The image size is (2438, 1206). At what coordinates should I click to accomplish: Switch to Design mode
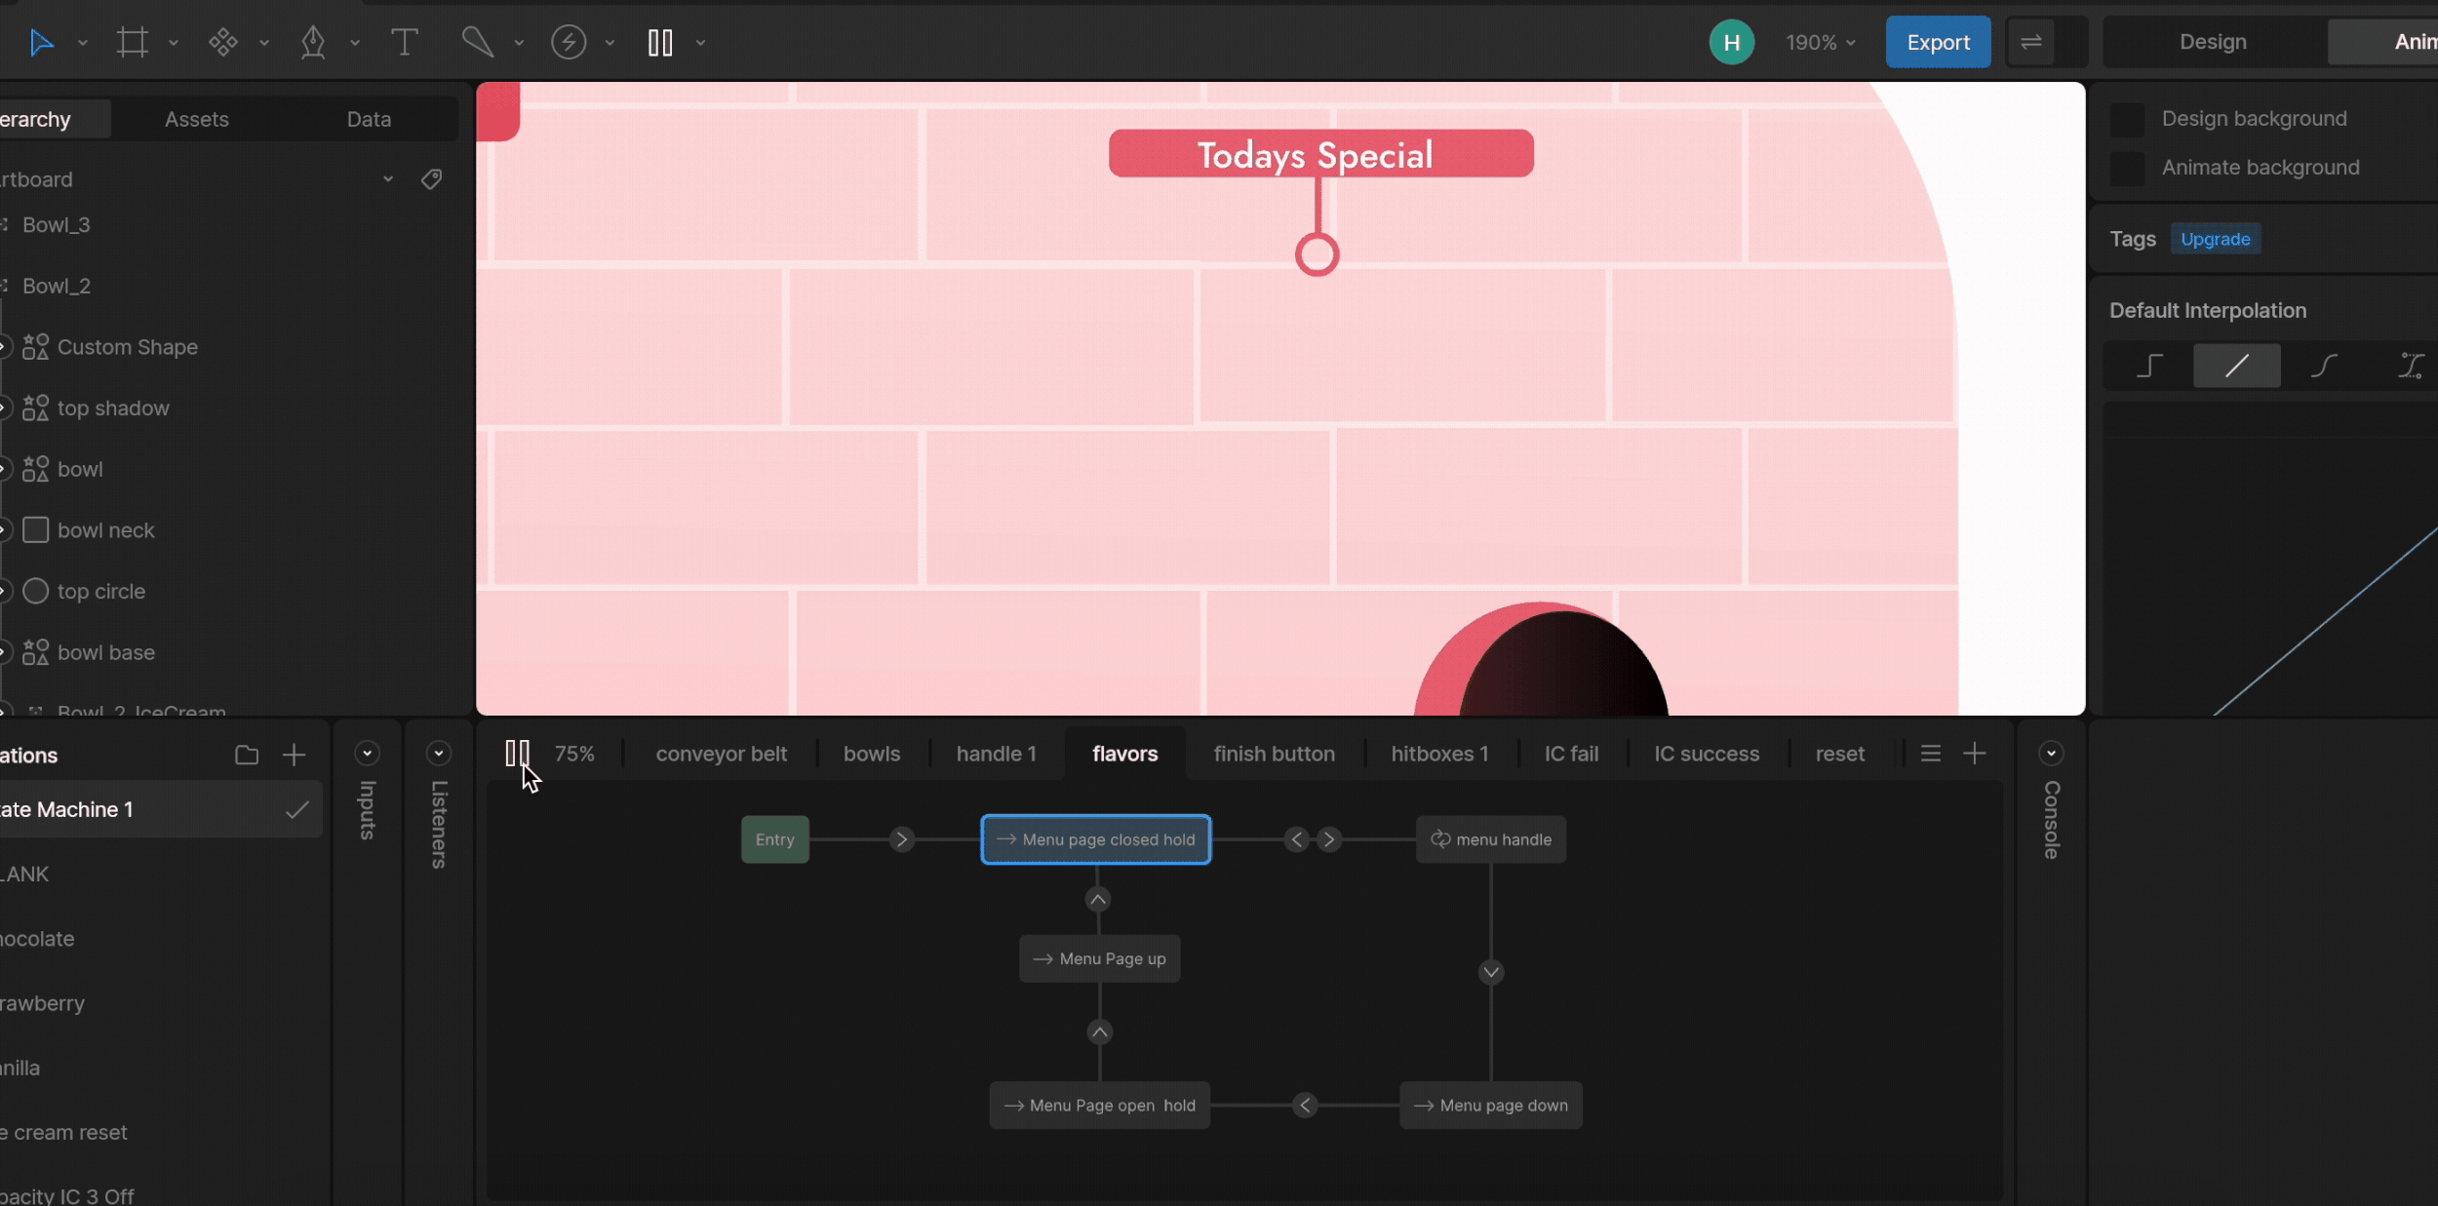coord(2213,42)
